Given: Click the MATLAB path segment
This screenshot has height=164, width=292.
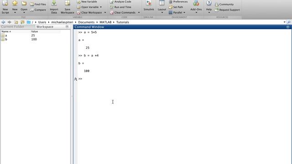Looking at the screenshot, I should point(105,22).
